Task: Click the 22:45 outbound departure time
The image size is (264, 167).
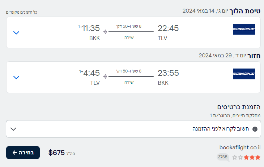Action: (x=168, y=28)
